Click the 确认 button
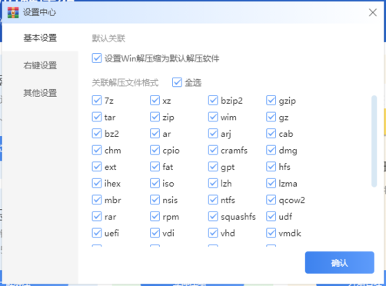Image resolution: width=386 pixels, height=286 pixels. pos(339,262)
